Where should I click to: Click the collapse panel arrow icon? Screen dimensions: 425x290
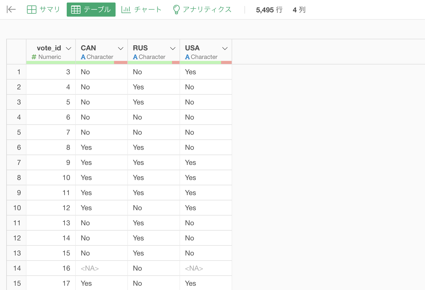tap(11, 10)
